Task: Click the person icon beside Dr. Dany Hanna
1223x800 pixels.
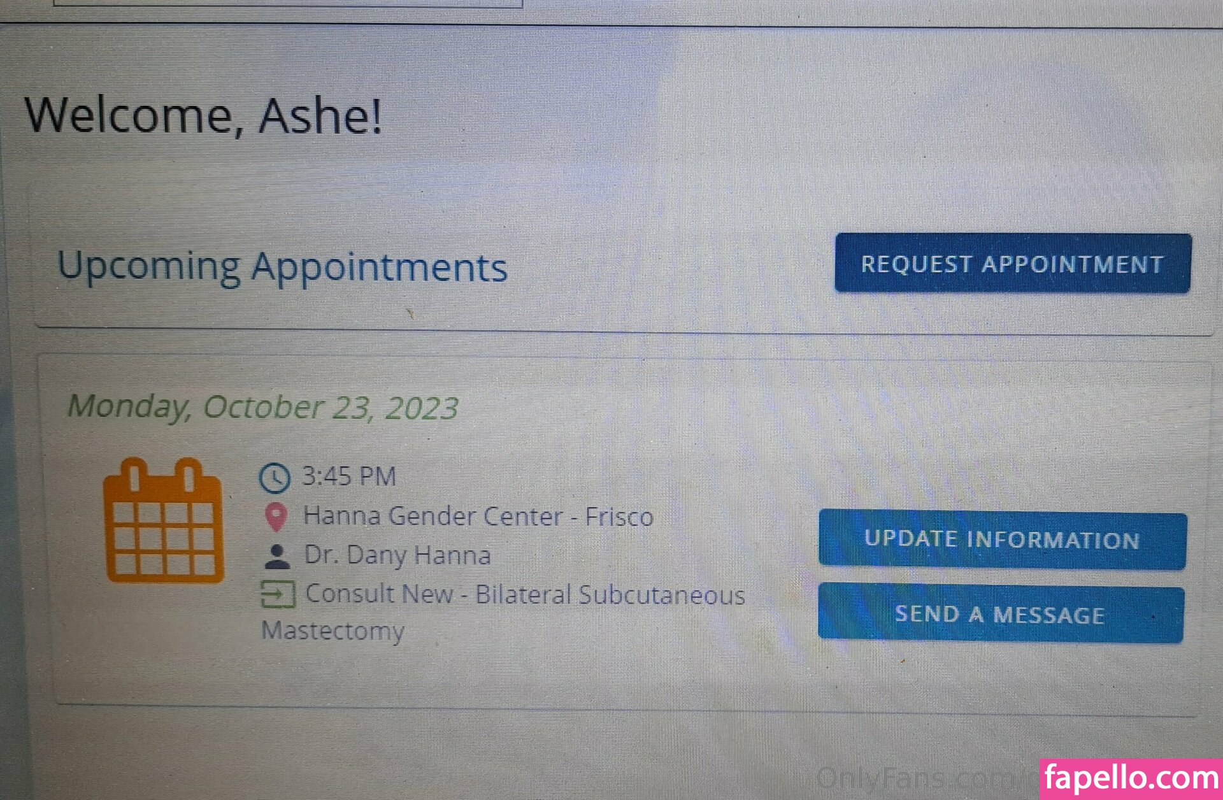Action: coord(276,556)
